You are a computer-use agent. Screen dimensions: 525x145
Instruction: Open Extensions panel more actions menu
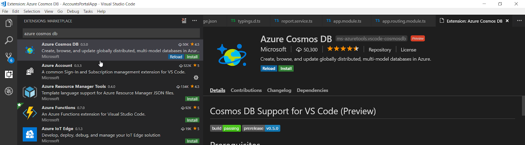click(x=195, y=21)
